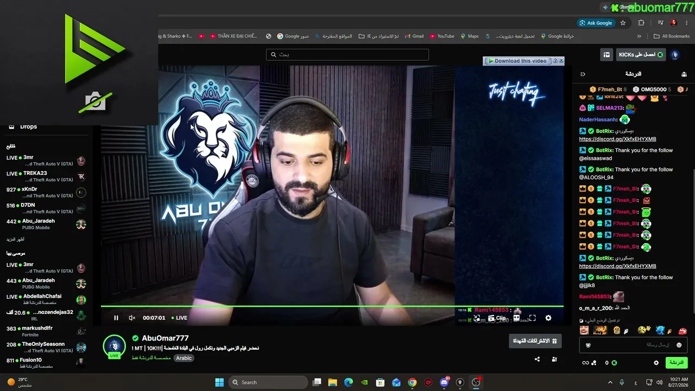Open the All Bookmarks folder
This screenshot has height=391, width=695.
[x=672, y=36]
